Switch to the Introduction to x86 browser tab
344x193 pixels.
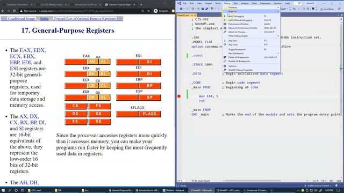coord(85,4)
